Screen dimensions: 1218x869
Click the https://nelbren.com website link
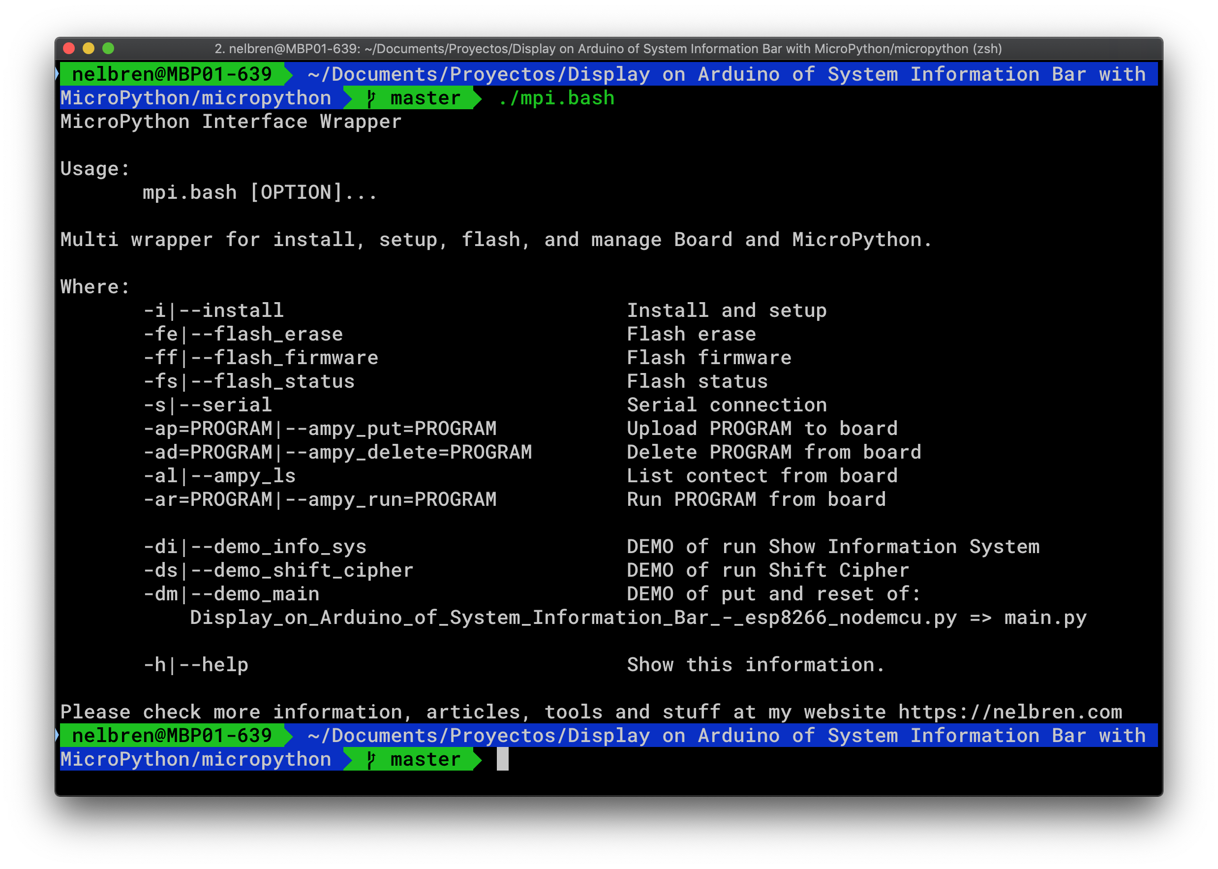click(1009, 712)
